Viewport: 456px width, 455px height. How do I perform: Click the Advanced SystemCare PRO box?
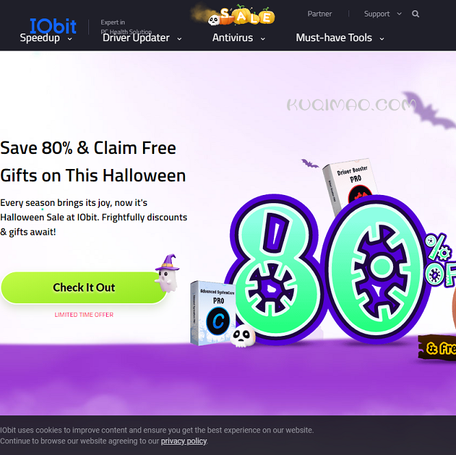[x=212, y=313]
